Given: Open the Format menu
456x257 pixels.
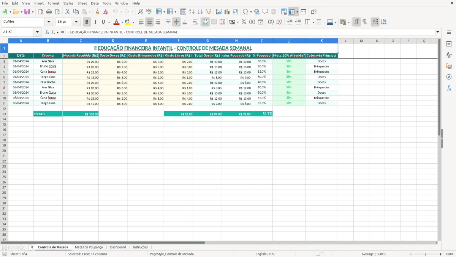Looking at the screenshot, I should point(53,3).
